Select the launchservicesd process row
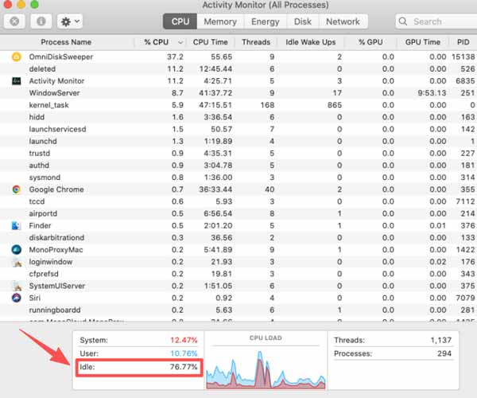The width and height of the screenshot is (477, 398). click(x=238, y=129)
